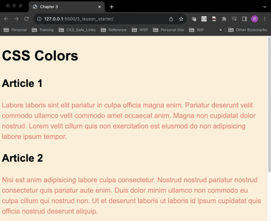Open the first extension icon next to the star
Viewport: 271px width, 221px height.
click(194, 19)
